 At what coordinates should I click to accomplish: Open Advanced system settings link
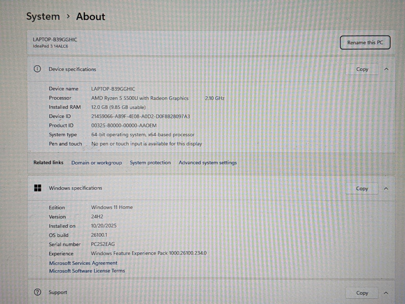pyautogui.click(x=208, y=163)
